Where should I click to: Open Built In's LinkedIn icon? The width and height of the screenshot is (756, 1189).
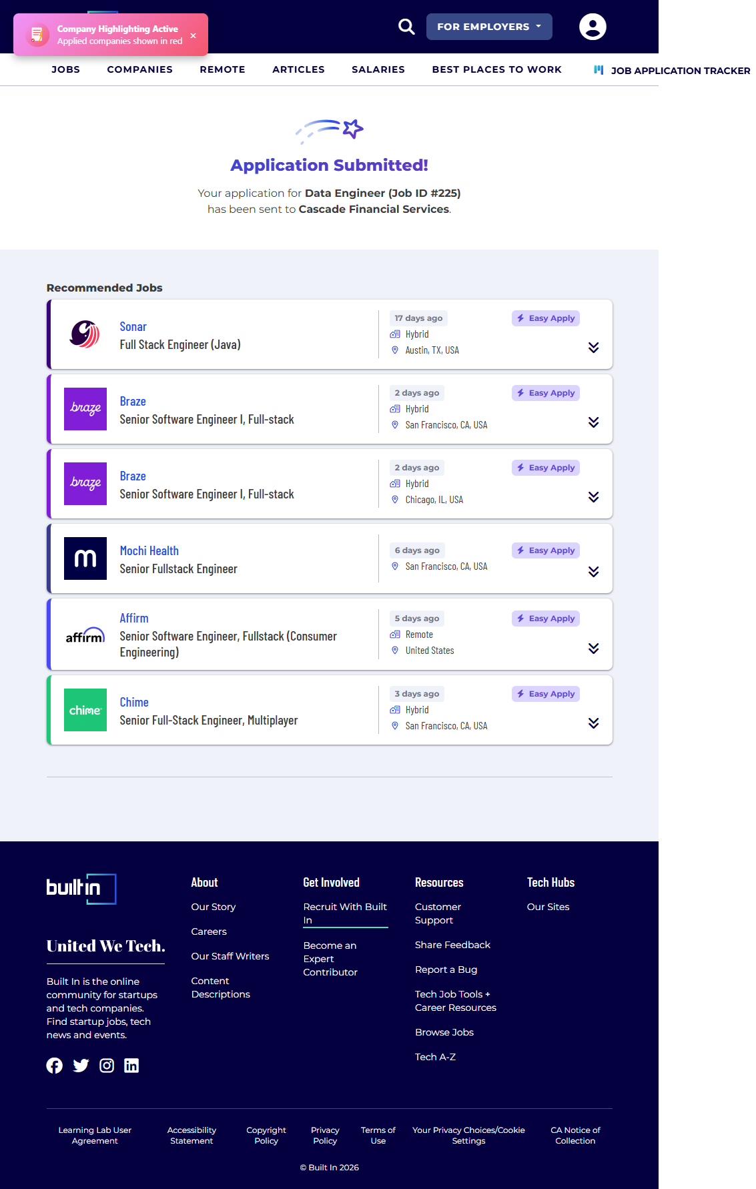[131, 1066]
